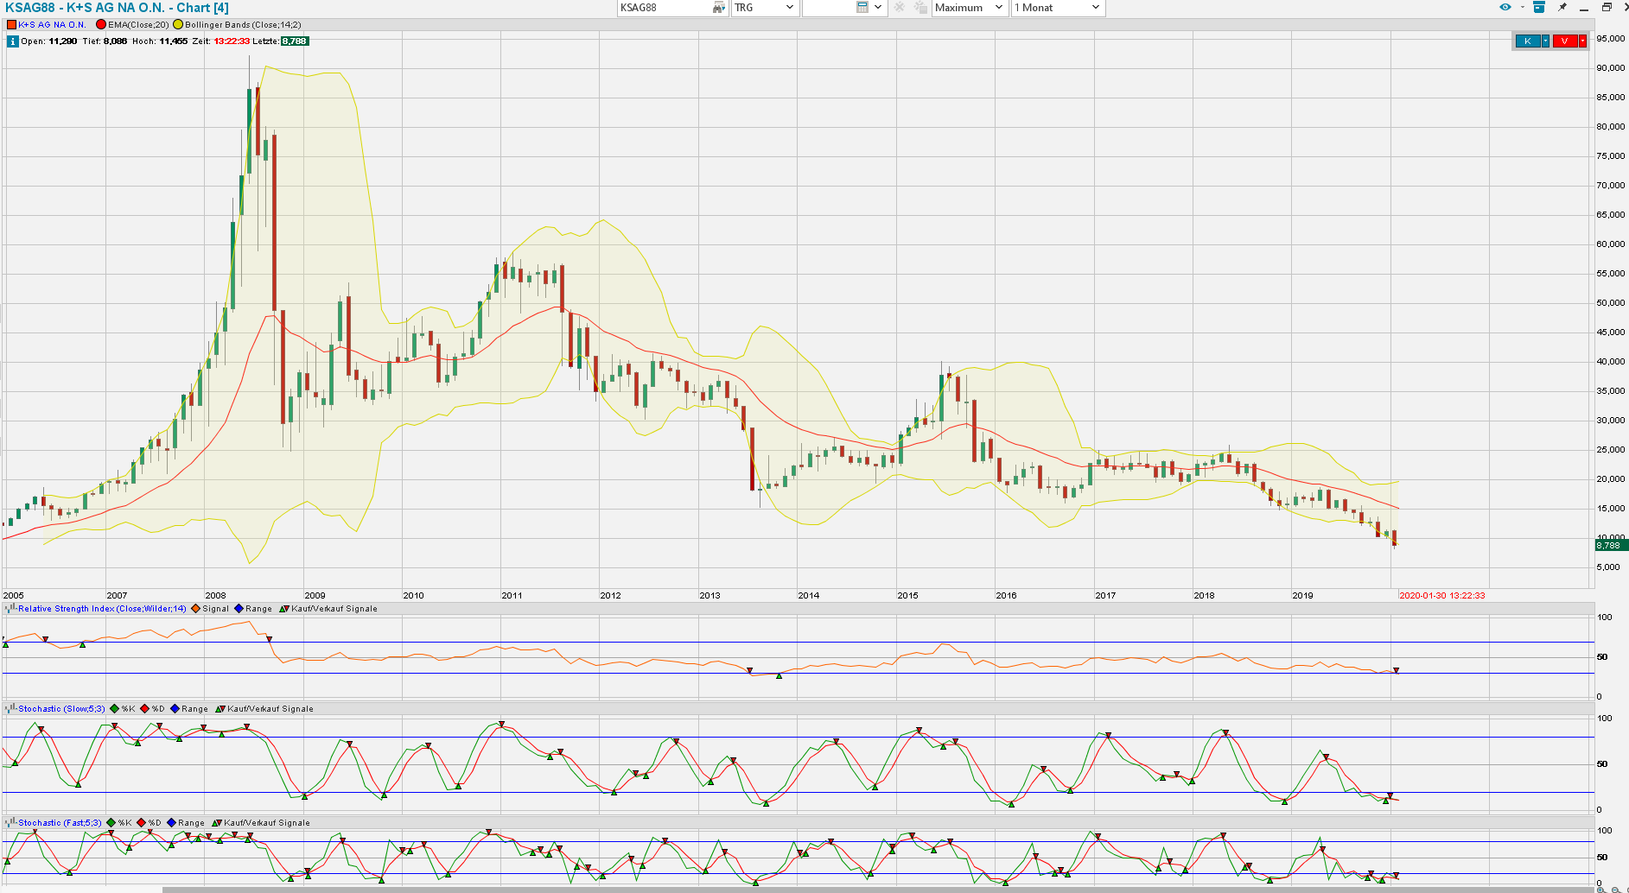Open the TRG exchange dropdown
1629x893 pixels.
(x=764, y=8)
